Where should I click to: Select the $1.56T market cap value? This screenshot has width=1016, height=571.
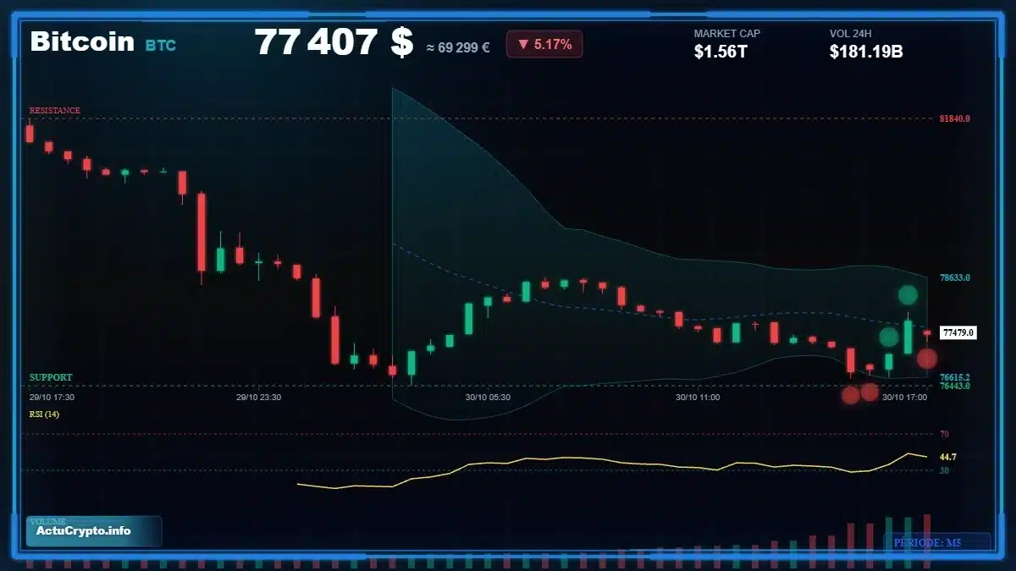(721, 52)
